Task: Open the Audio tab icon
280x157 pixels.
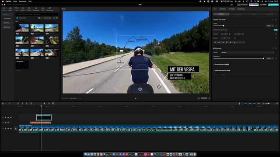Action: coord(10,9)
